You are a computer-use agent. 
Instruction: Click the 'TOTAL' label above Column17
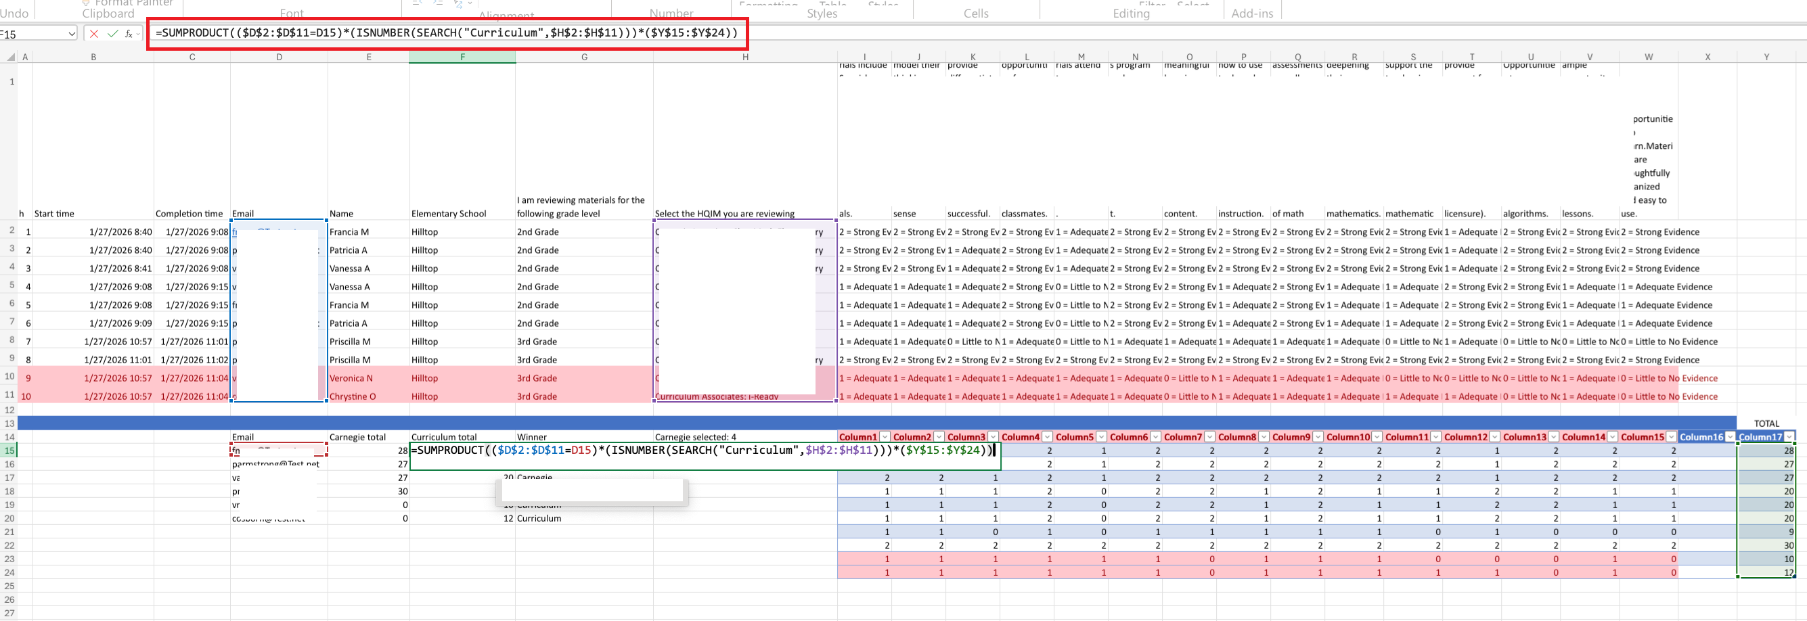tap(1766, 423)
